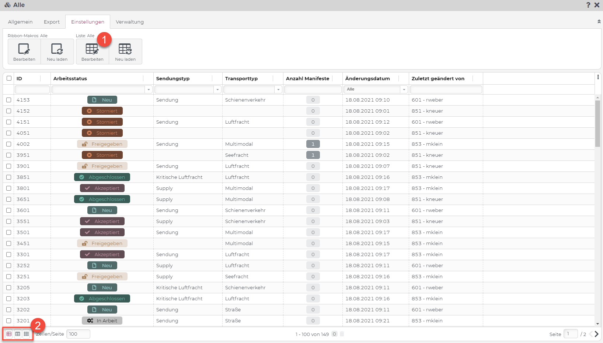Screen dimensions: 603x343
Task: Sort by Arbeitsstatus column header
Action: 70,78
